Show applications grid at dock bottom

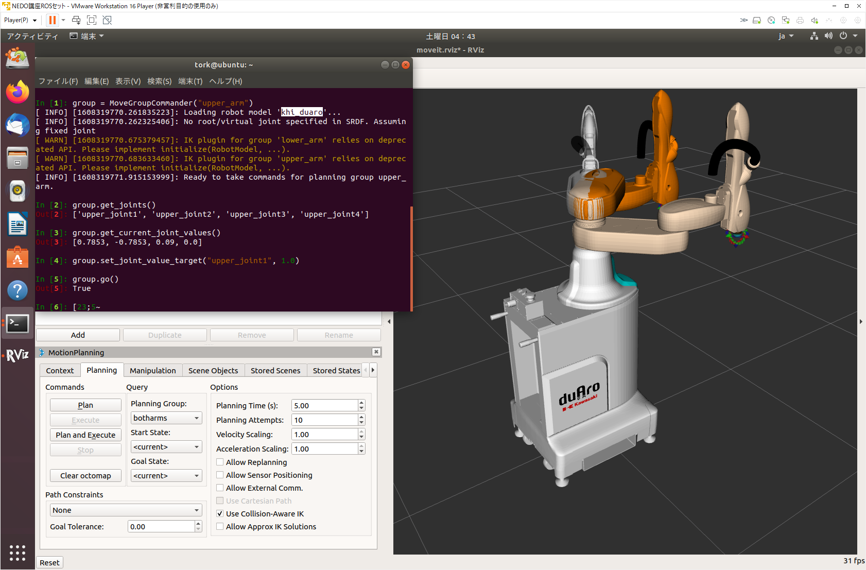(x=18, y=552)
